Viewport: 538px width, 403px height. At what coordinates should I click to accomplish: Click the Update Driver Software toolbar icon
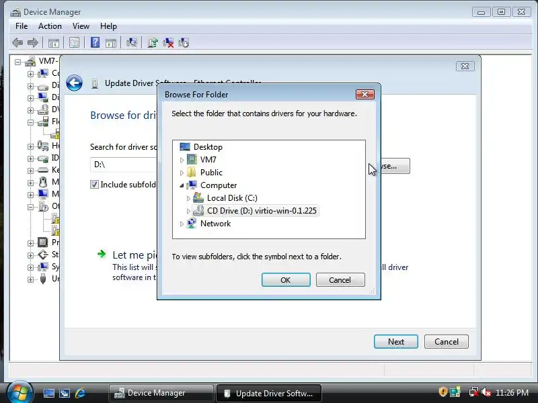[x=153, y=42]
